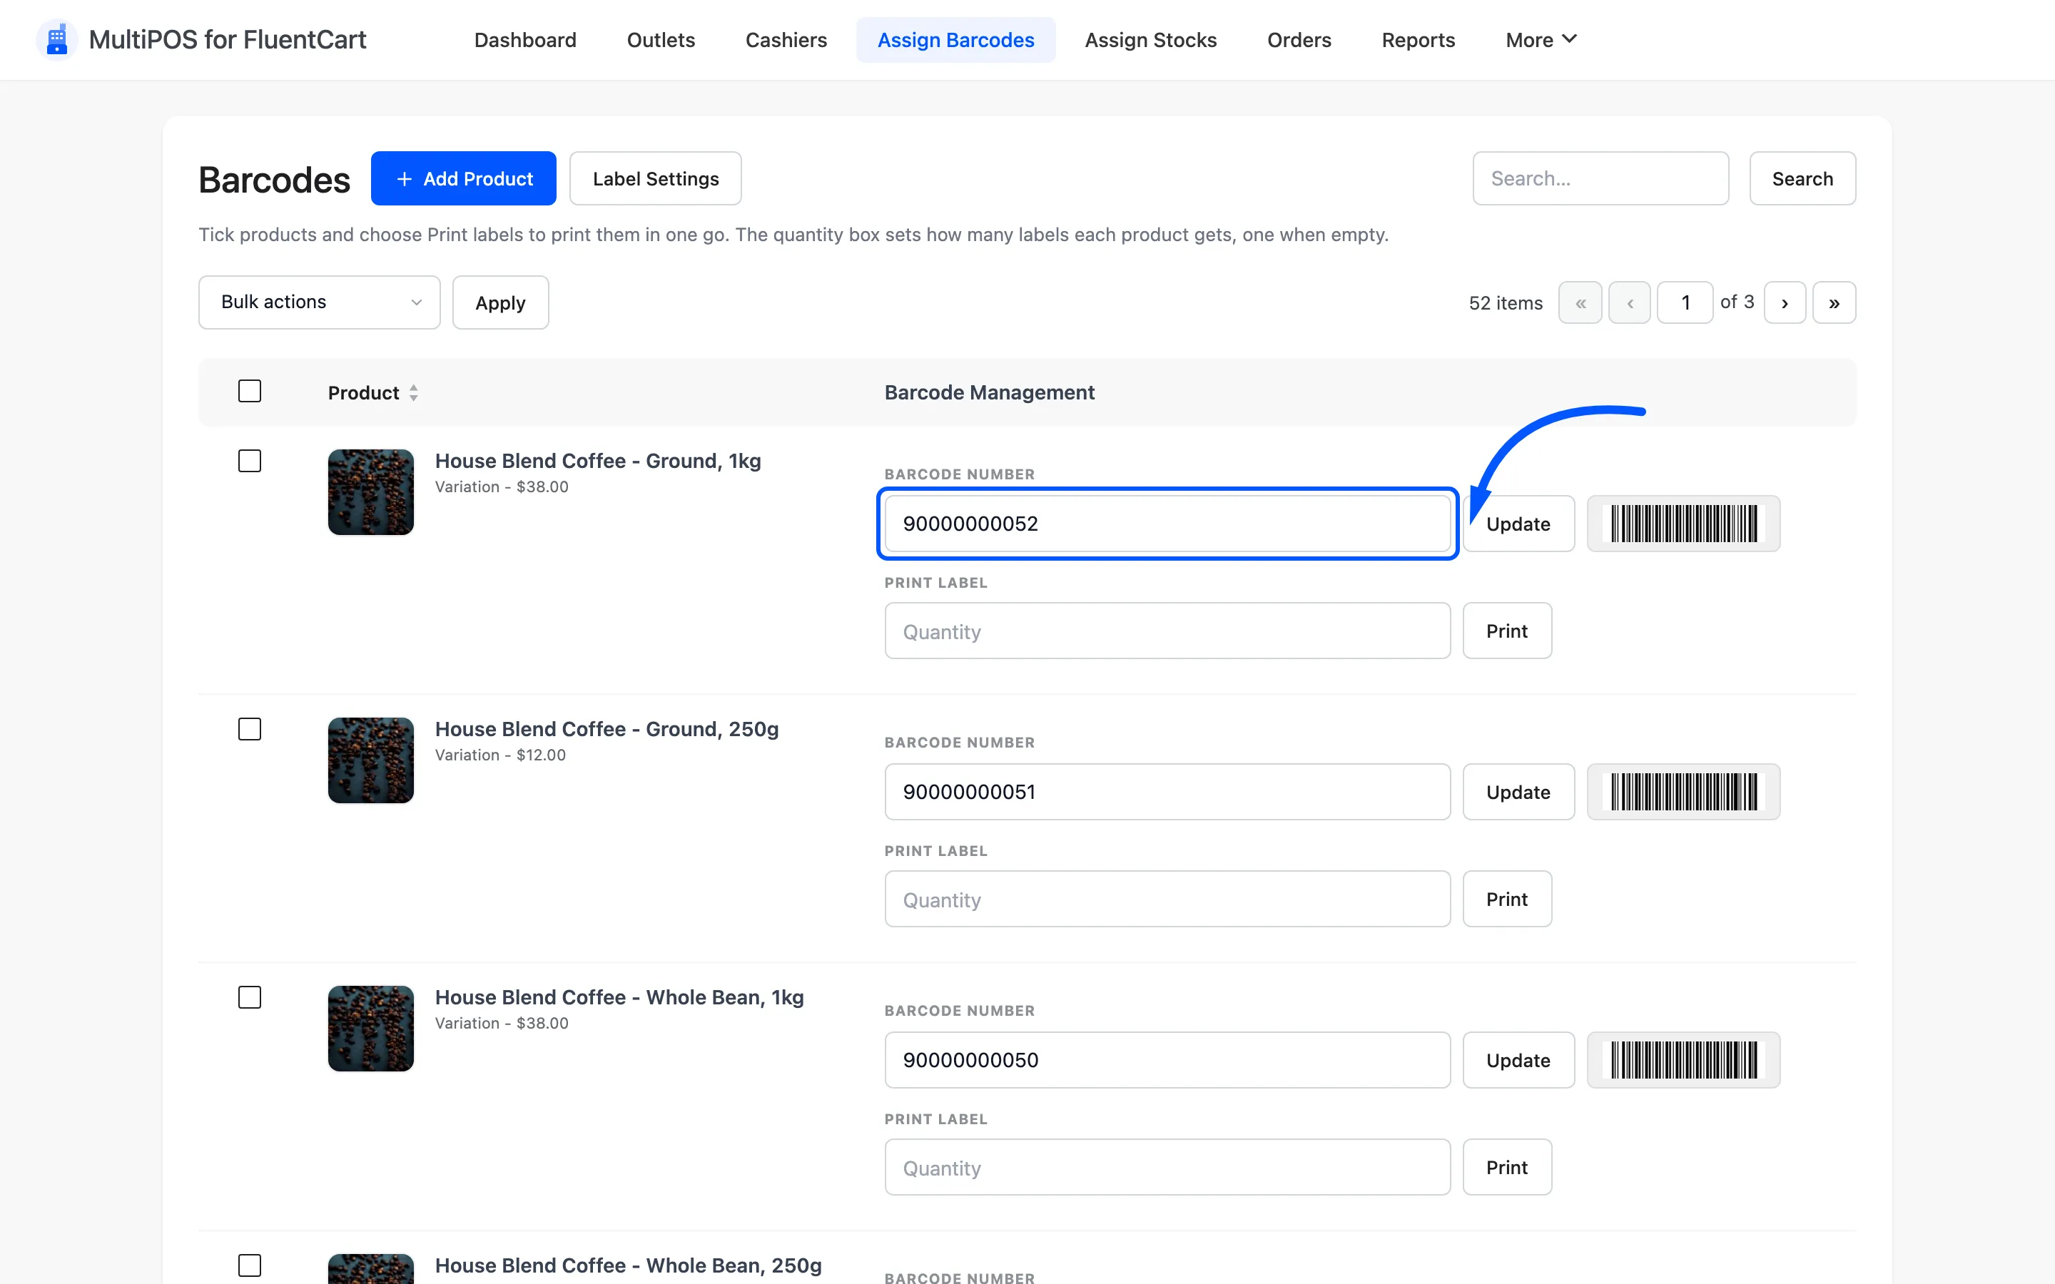
Task: Click Quantity field for Ground, 250g
Action: coord(1167,900)
